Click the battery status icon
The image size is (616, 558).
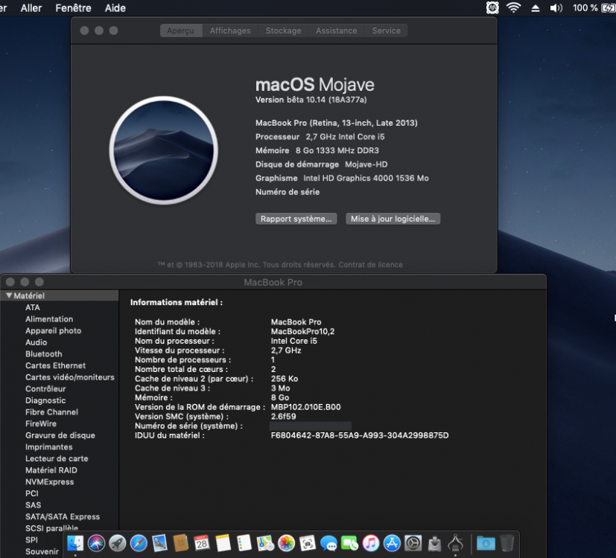[x=609, y=8]
